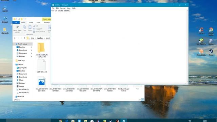
Task: Open Notepad's Edit menu
Action: (x=57, y=8)
